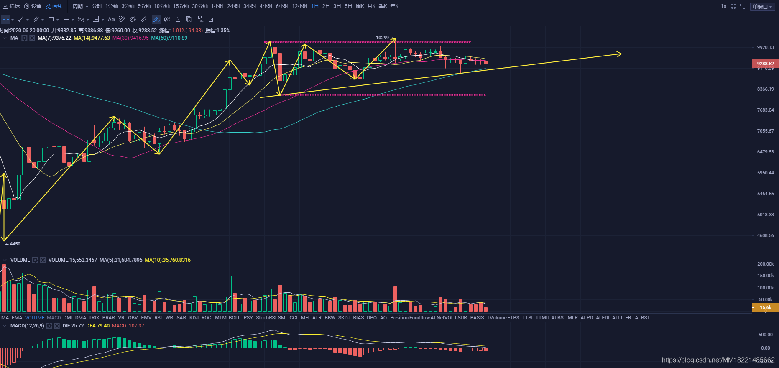Toggle the KDJ indicator
The height and width of the screenshot is (368, 779).
[194, 318]
